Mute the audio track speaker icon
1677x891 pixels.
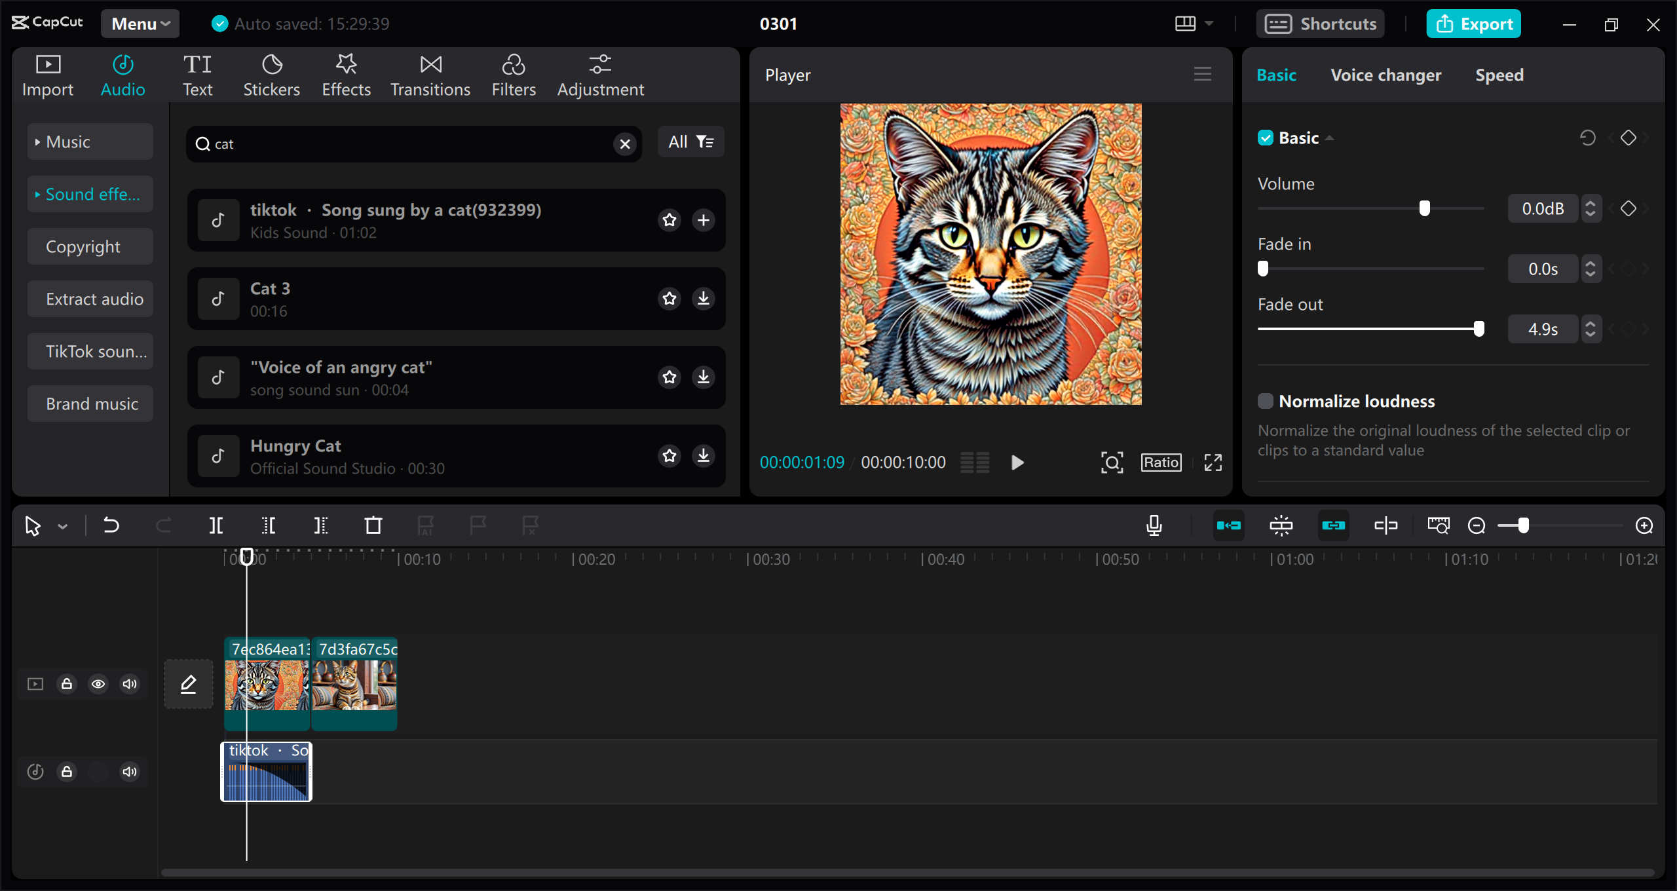(128, 772)
